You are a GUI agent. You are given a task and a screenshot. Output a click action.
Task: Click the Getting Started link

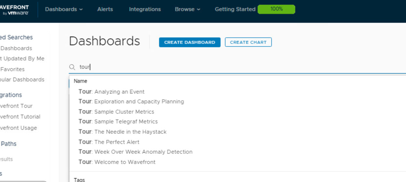(235, 9)
